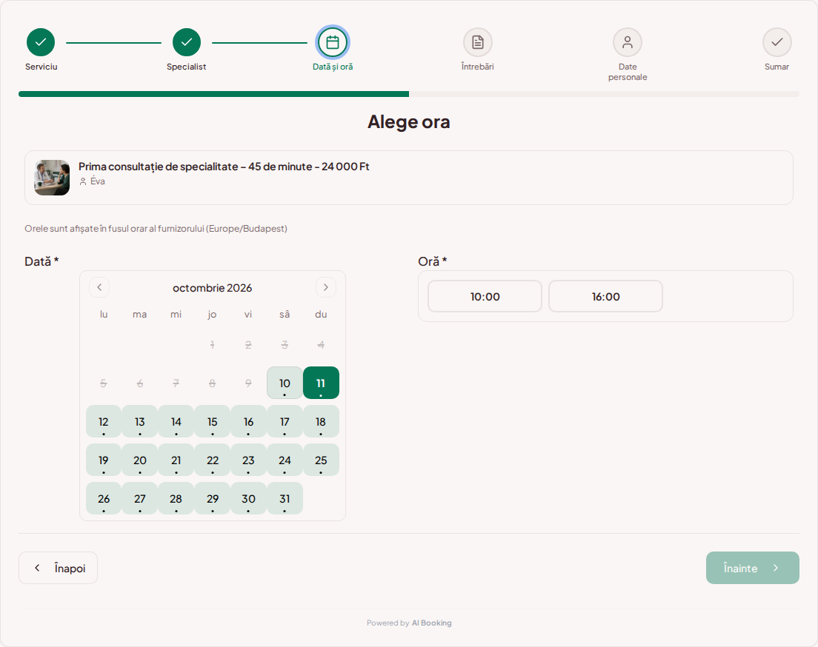Pick October 18 in the calendar
This screenshot has width=818, height=647.
pos(321,422)
